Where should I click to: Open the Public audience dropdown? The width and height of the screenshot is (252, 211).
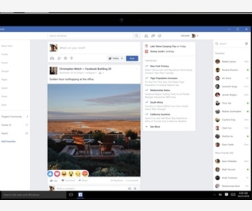[x=115, y=59]
